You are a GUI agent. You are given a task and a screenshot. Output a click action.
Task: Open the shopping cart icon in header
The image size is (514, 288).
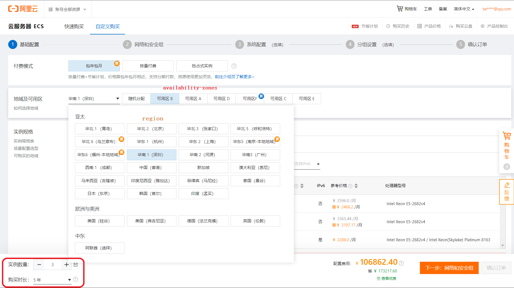tap(400, 9)
